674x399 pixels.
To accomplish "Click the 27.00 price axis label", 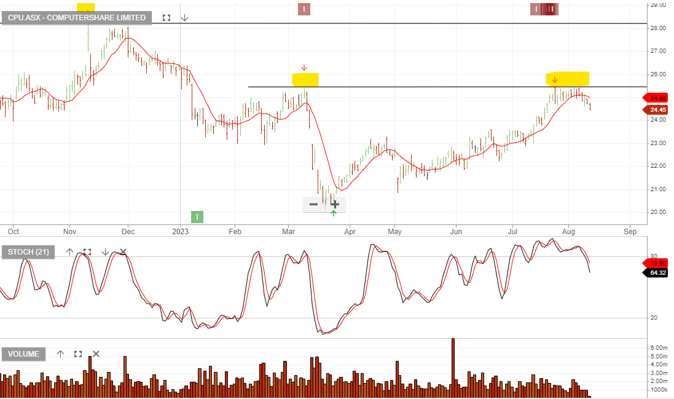I will [658, 51].
